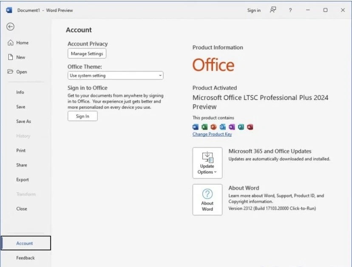Click the Word logo in title bar
Screen dimensions: 352x267
pyautogui.click(x=9, y=10)
